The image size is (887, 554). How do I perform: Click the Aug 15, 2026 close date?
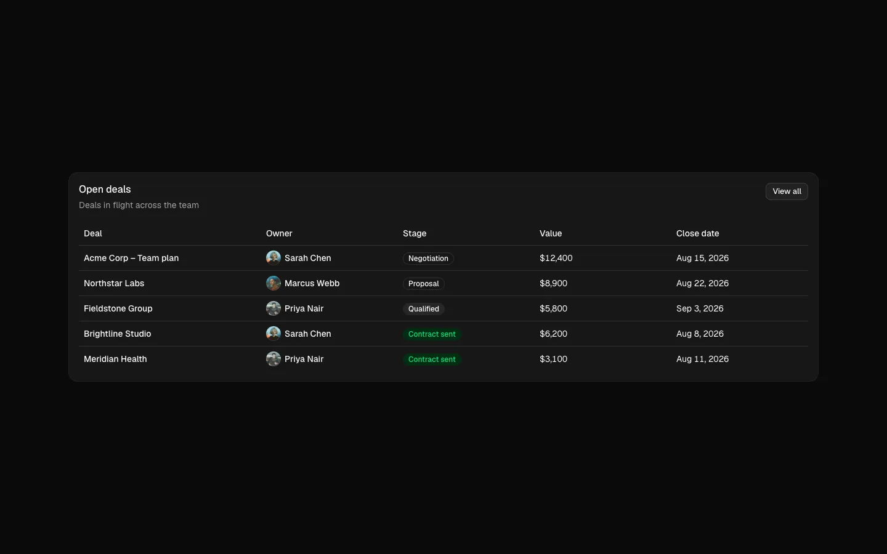[703, 258]
